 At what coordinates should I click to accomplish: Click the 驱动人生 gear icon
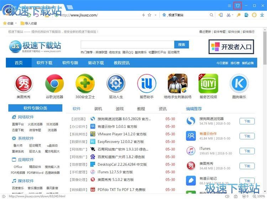116,84
